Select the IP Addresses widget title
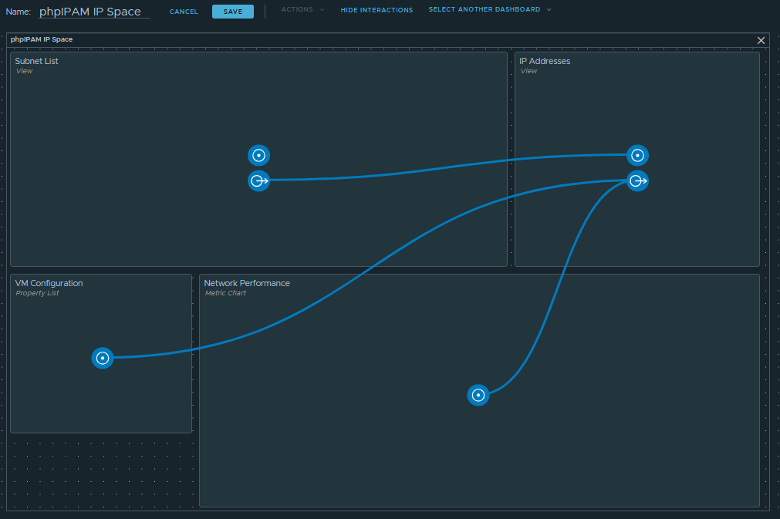The width and height of the screenshot is (780, 519). 545,61
